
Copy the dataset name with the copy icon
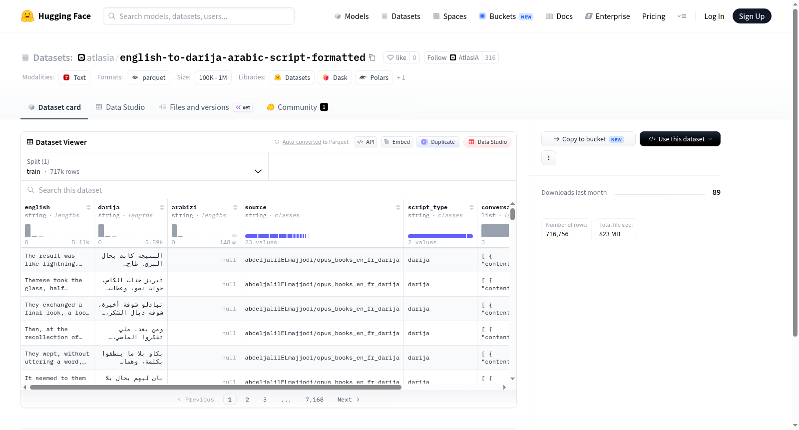click(x=372, y=57)
